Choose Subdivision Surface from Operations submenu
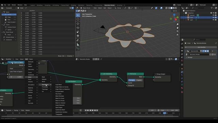 61,112
